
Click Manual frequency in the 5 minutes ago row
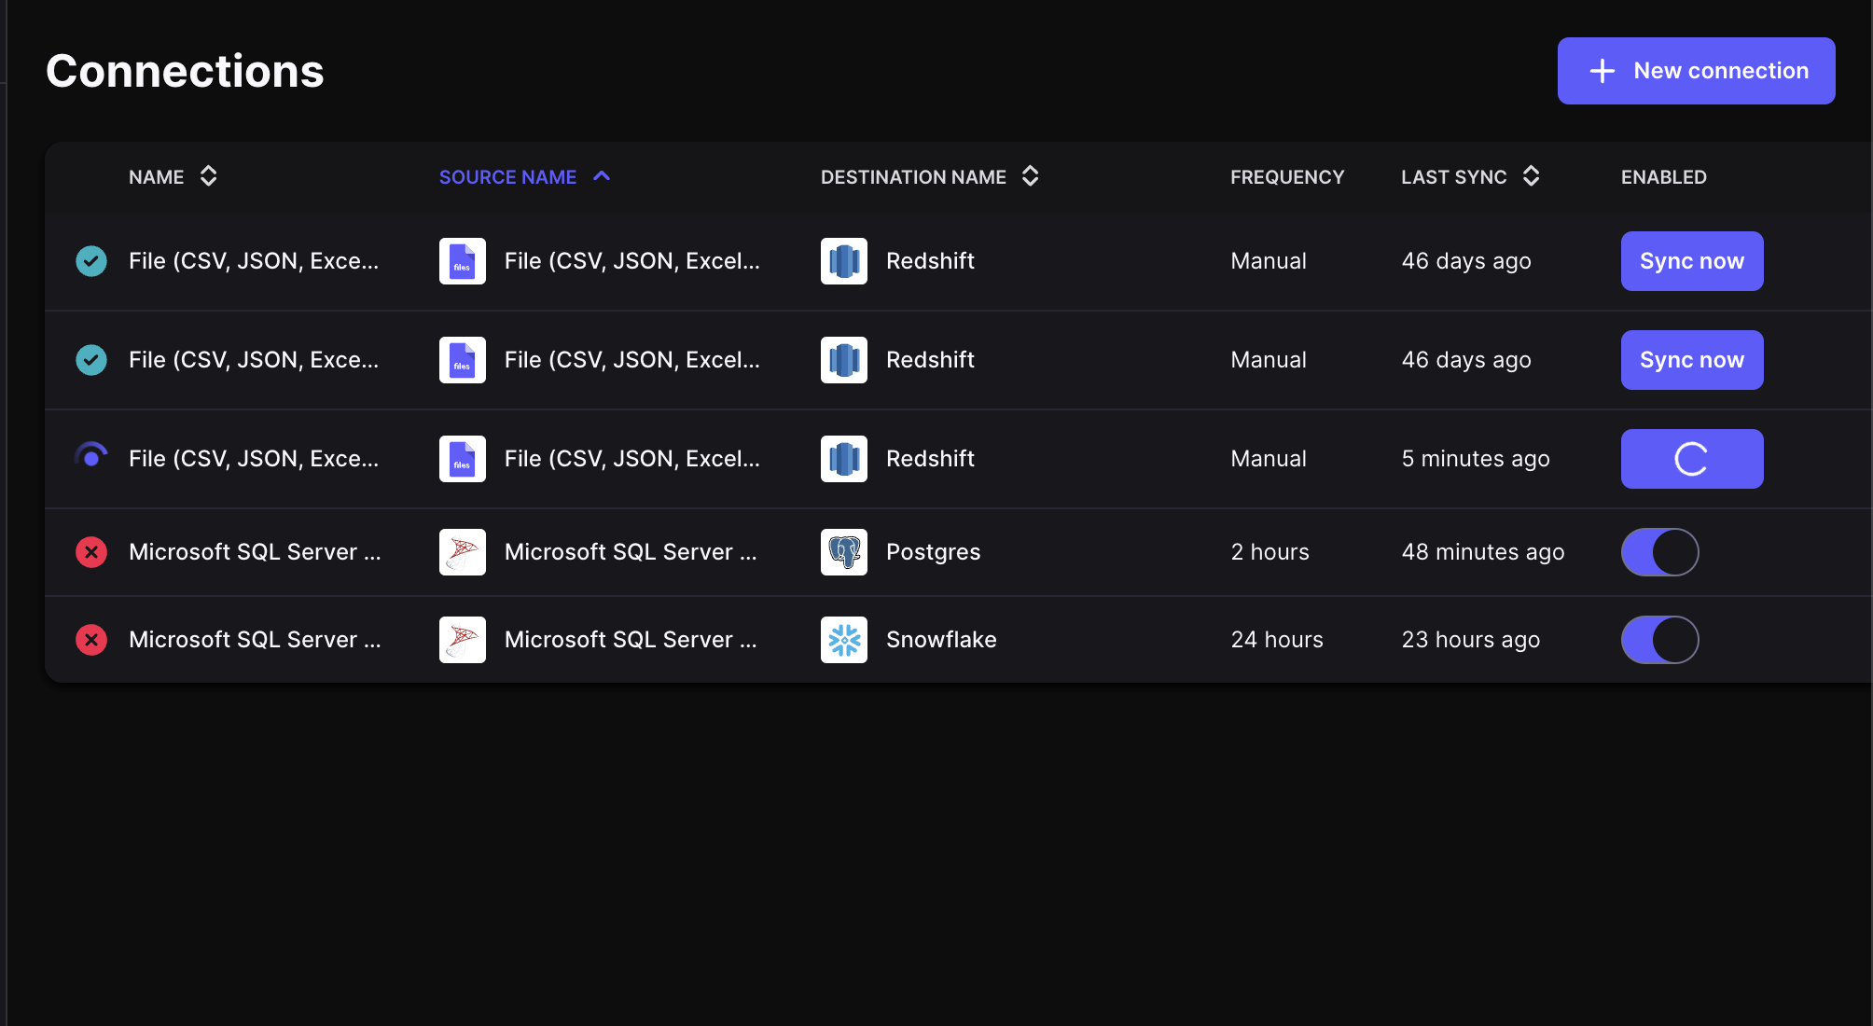pos(1269,459)
